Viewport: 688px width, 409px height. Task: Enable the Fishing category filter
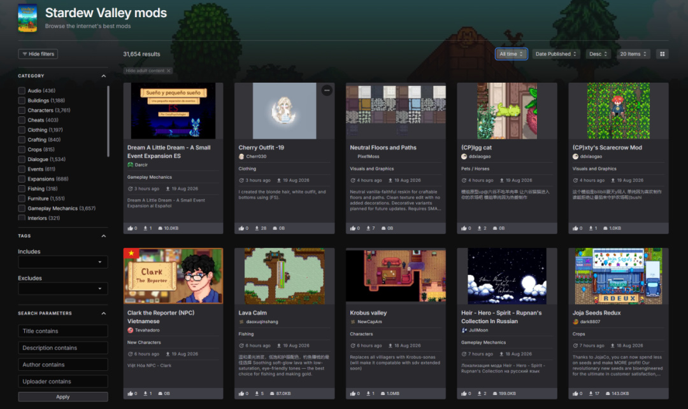pos(22,189)
